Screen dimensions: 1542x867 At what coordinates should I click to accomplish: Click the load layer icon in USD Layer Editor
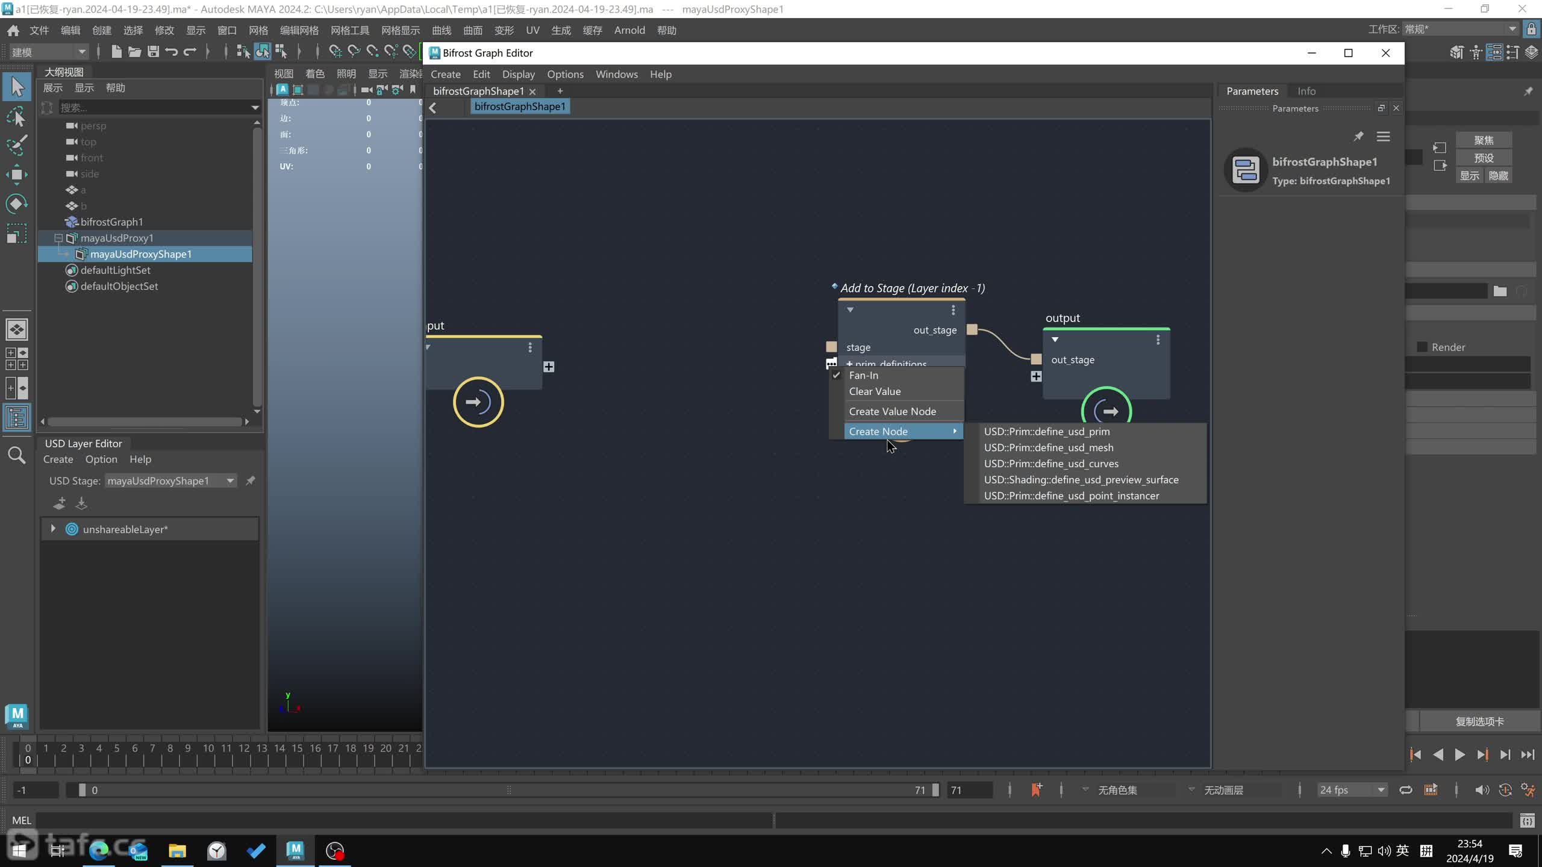tap(81, 503)
